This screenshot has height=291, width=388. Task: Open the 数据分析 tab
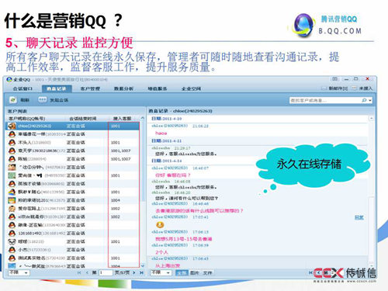(x=123, y=88)
